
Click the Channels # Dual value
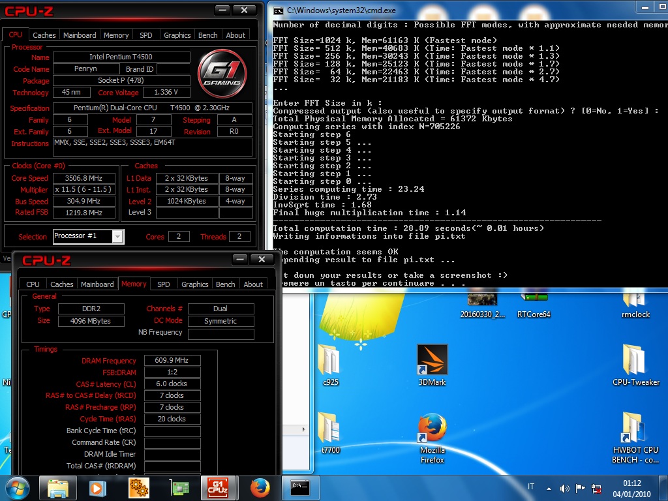click(x=220, y=309)
